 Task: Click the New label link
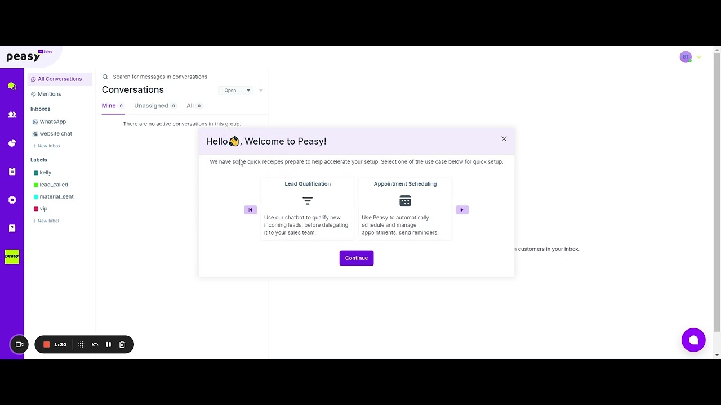tap(46, 221)
